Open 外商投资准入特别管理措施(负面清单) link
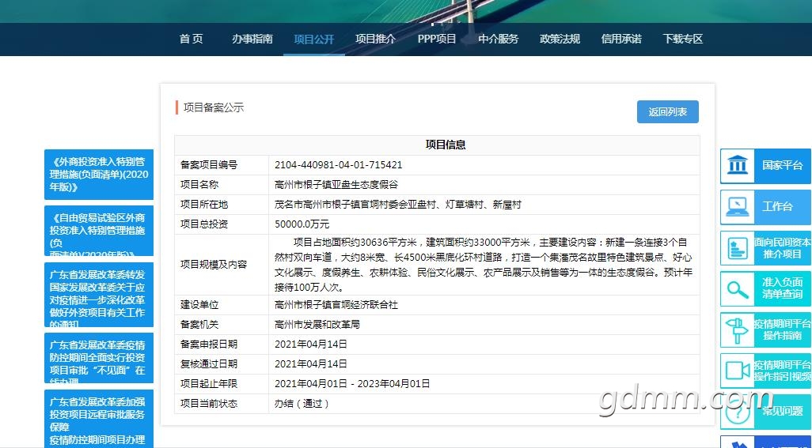This screenshot has height=448, width=812. 99,174
